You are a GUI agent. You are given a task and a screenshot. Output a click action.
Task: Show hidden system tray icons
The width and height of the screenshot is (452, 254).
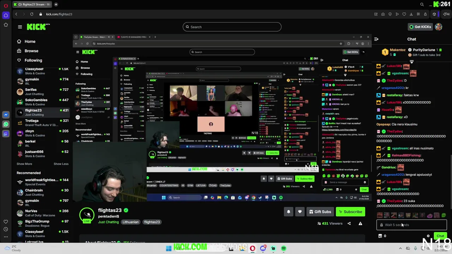pos(400,248)
